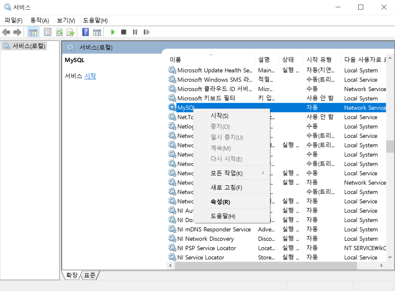
Task: Click the Forward arrow toolbar icon
Action: pyautogui.click(x=17, y=32)
